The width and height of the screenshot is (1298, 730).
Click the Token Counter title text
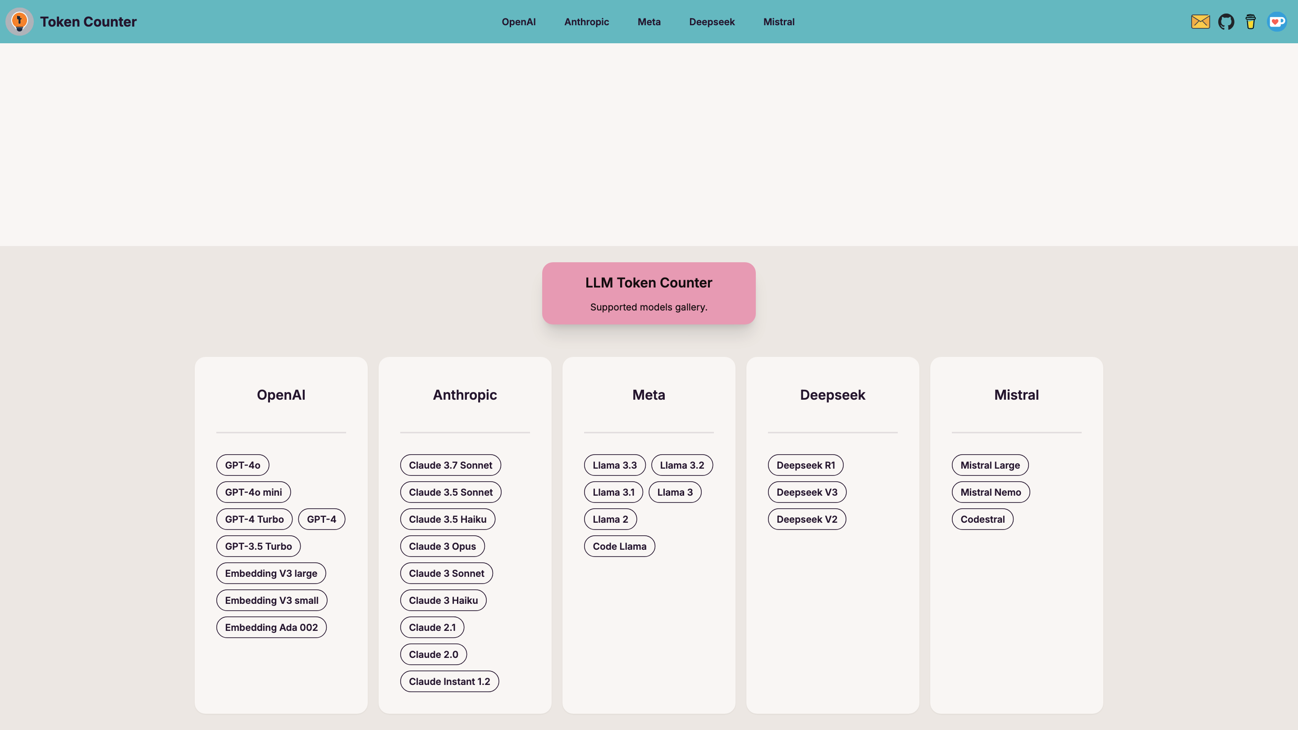point(88,22)
